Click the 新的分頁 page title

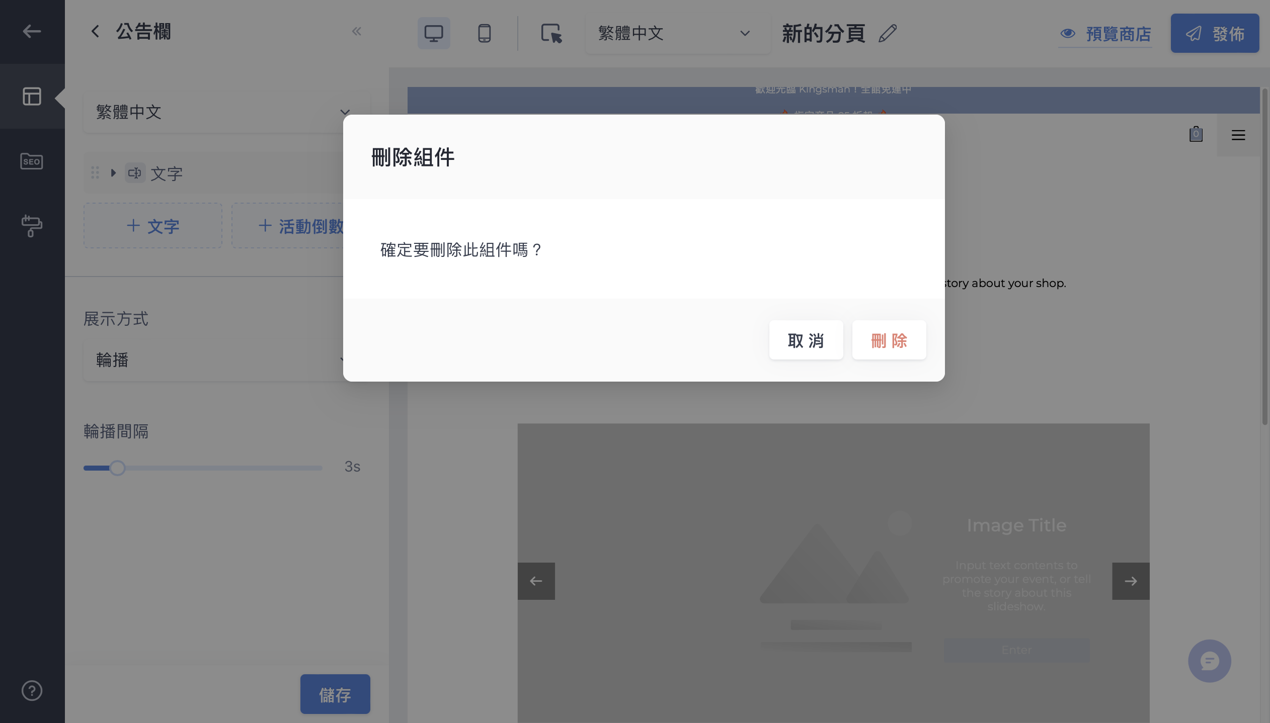point(823,33)
